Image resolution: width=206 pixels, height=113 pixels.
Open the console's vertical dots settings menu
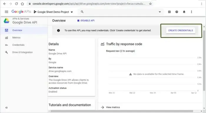[x=191, y=12]
